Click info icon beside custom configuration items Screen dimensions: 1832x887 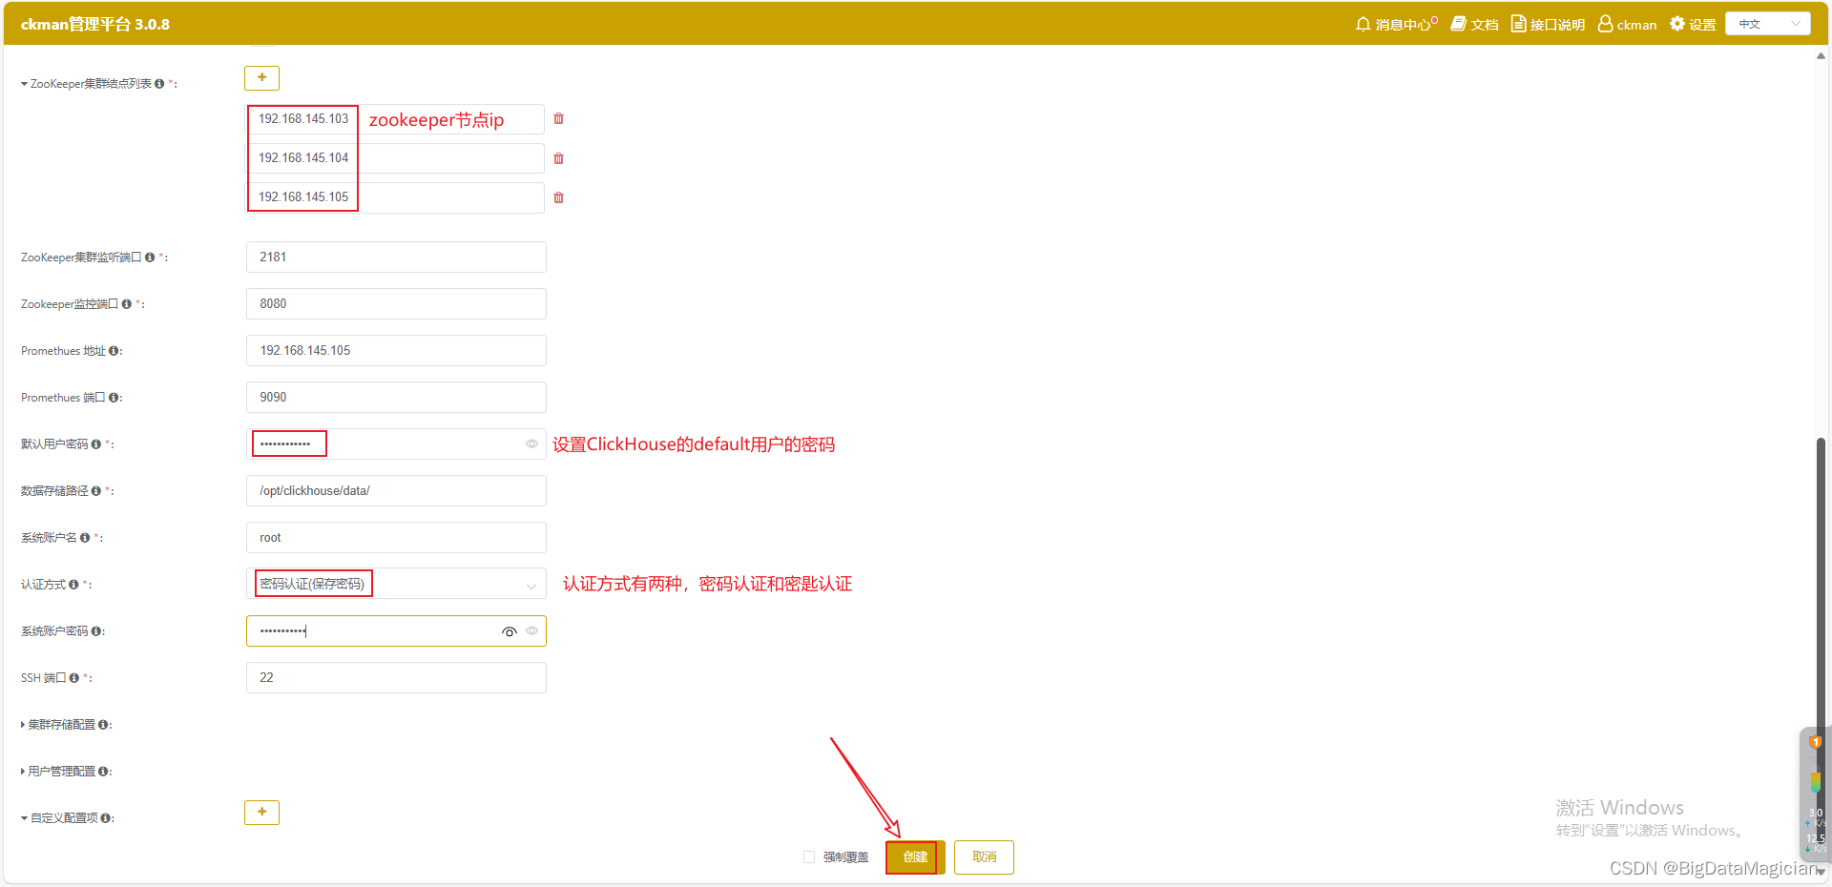point(105,818)
